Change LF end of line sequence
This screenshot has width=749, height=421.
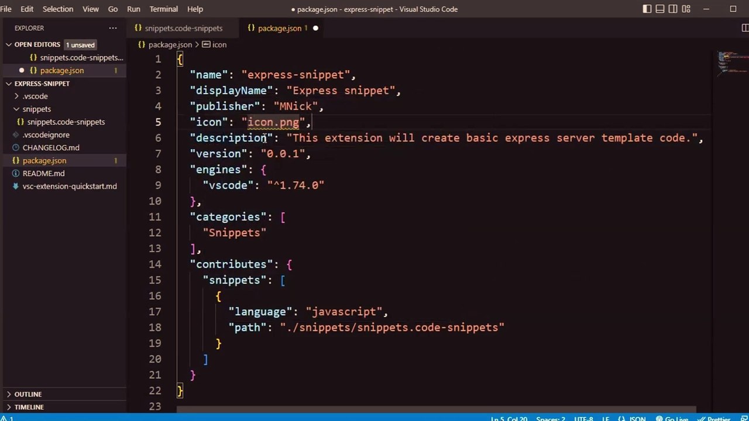pos(606,419)
